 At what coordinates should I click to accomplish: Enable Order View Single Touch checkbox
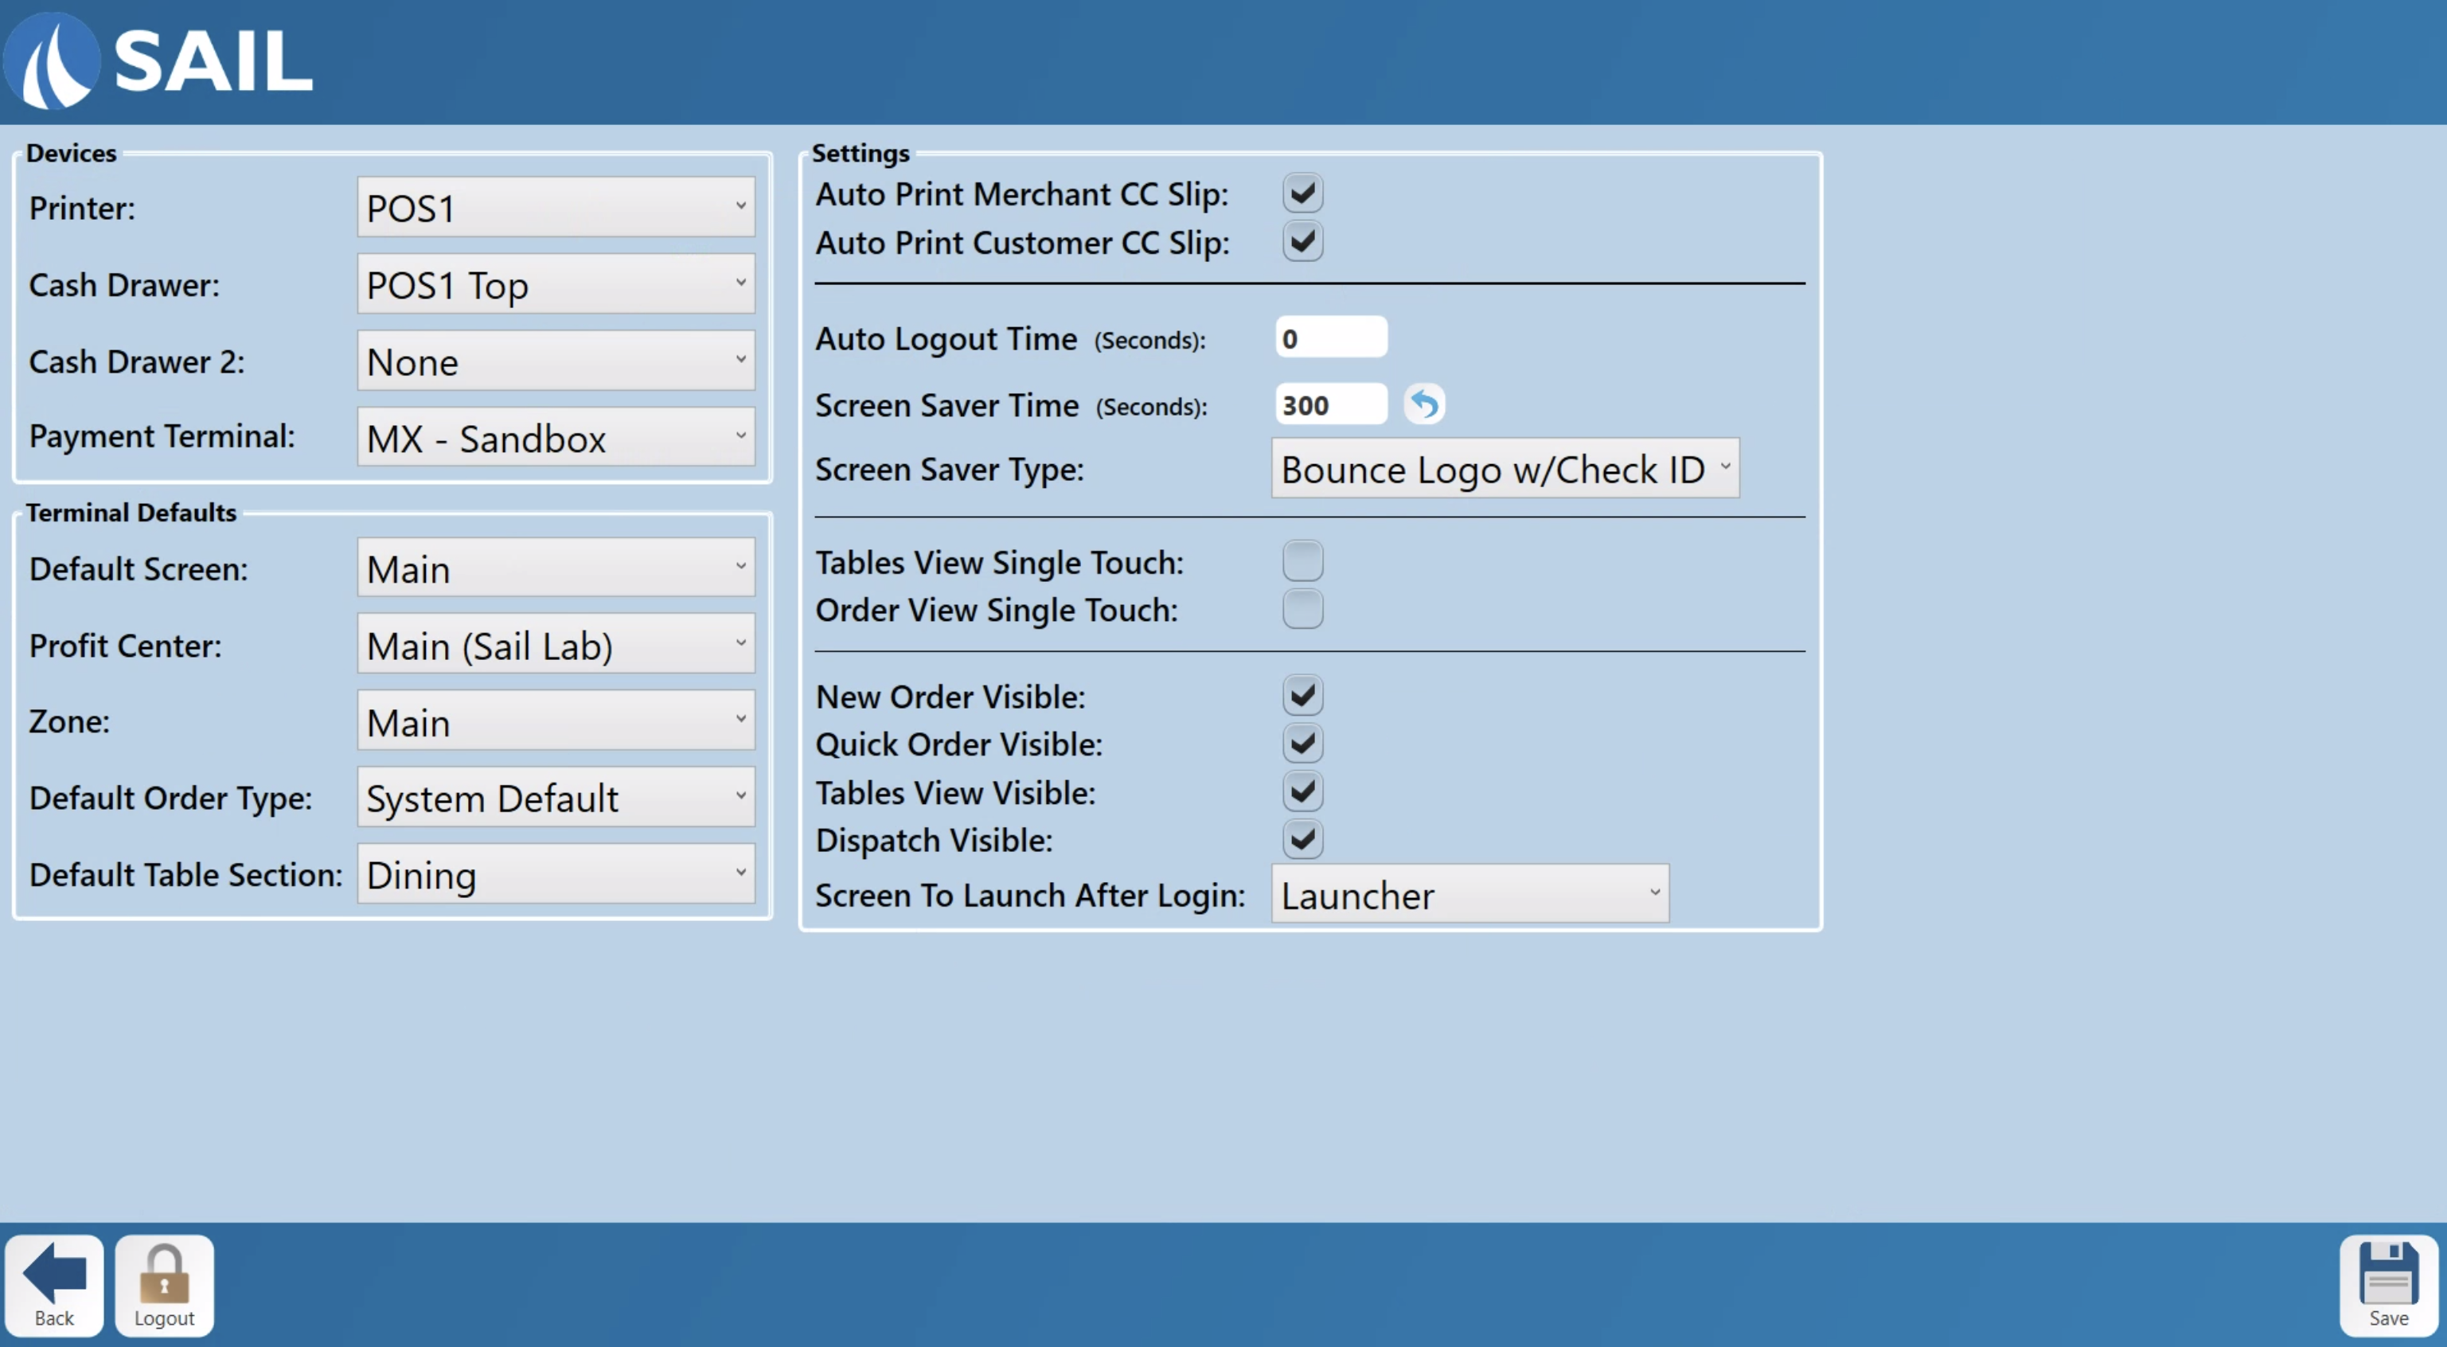point(1302,610)
